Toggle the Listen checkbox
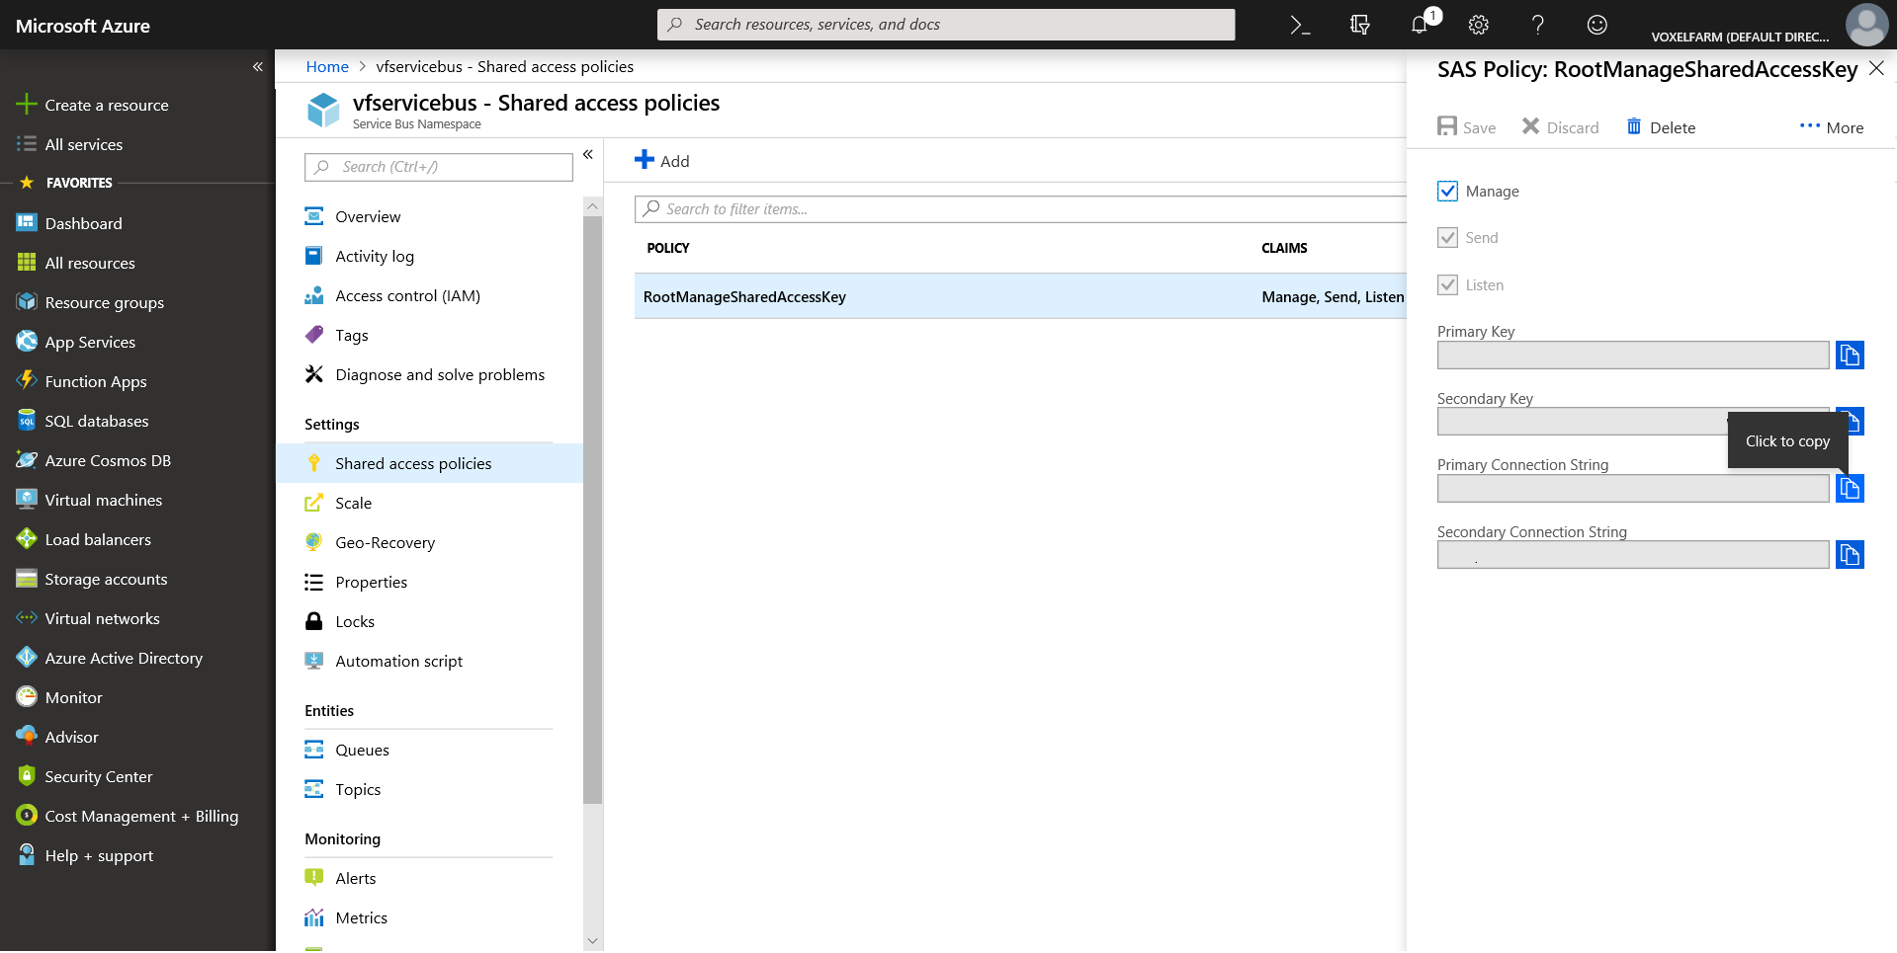This screenshot has height=953, width=1897. pos(1447,284)
